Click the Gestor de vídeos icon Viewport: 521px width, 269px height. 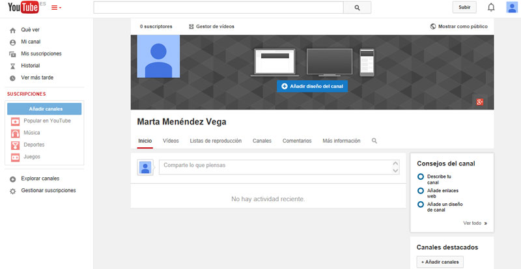(191, 27)
